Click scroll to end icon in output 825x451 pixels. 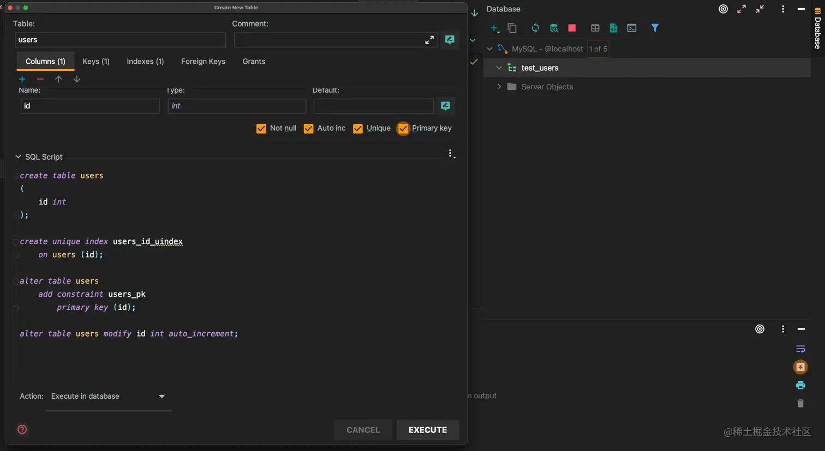[800, 367]
